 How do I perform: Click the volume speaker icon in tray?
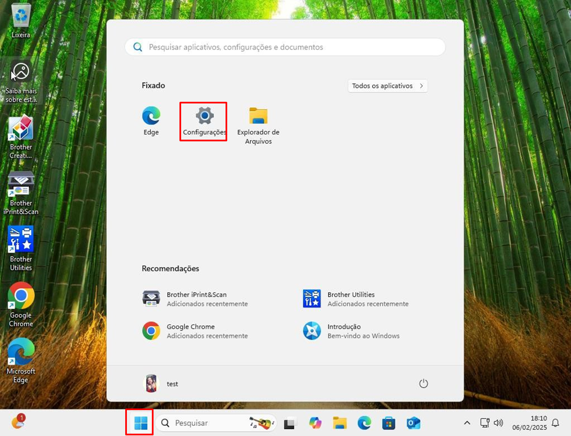(498, 423)
